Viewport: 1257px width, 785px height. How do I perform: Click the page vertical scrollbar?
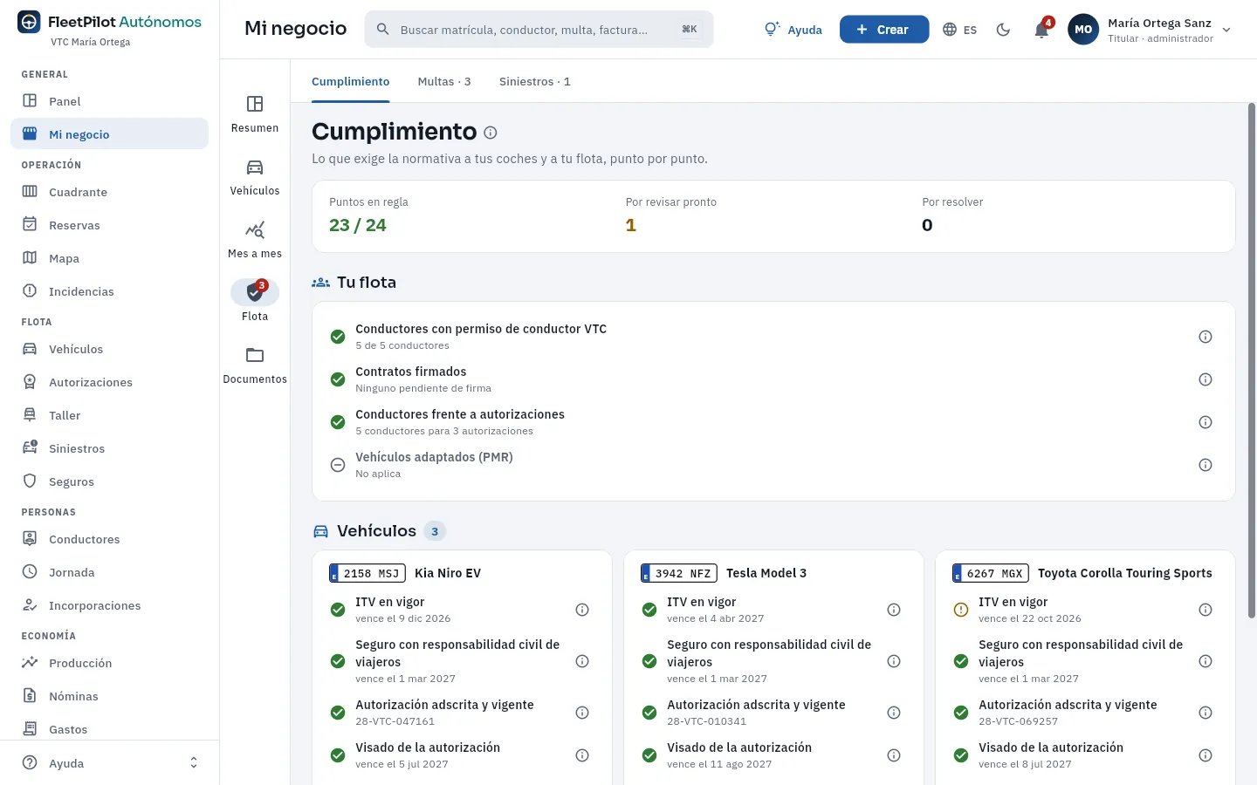click(x=1252, y=360)
